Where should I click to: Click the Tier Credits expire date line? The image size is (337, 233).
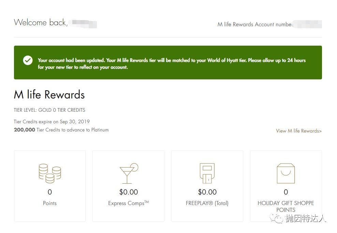[52, 122]
